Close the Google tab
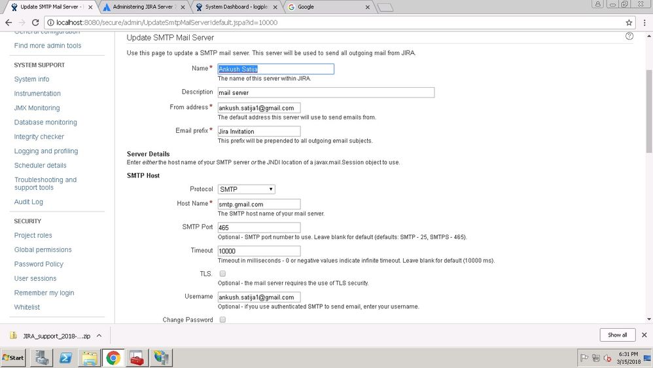Screen dimensions: 653x368 (x=367, y=7)
